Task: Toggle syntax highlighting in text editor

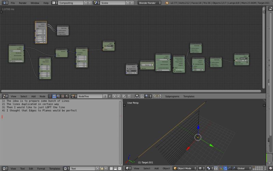Action: pos(120,168)
